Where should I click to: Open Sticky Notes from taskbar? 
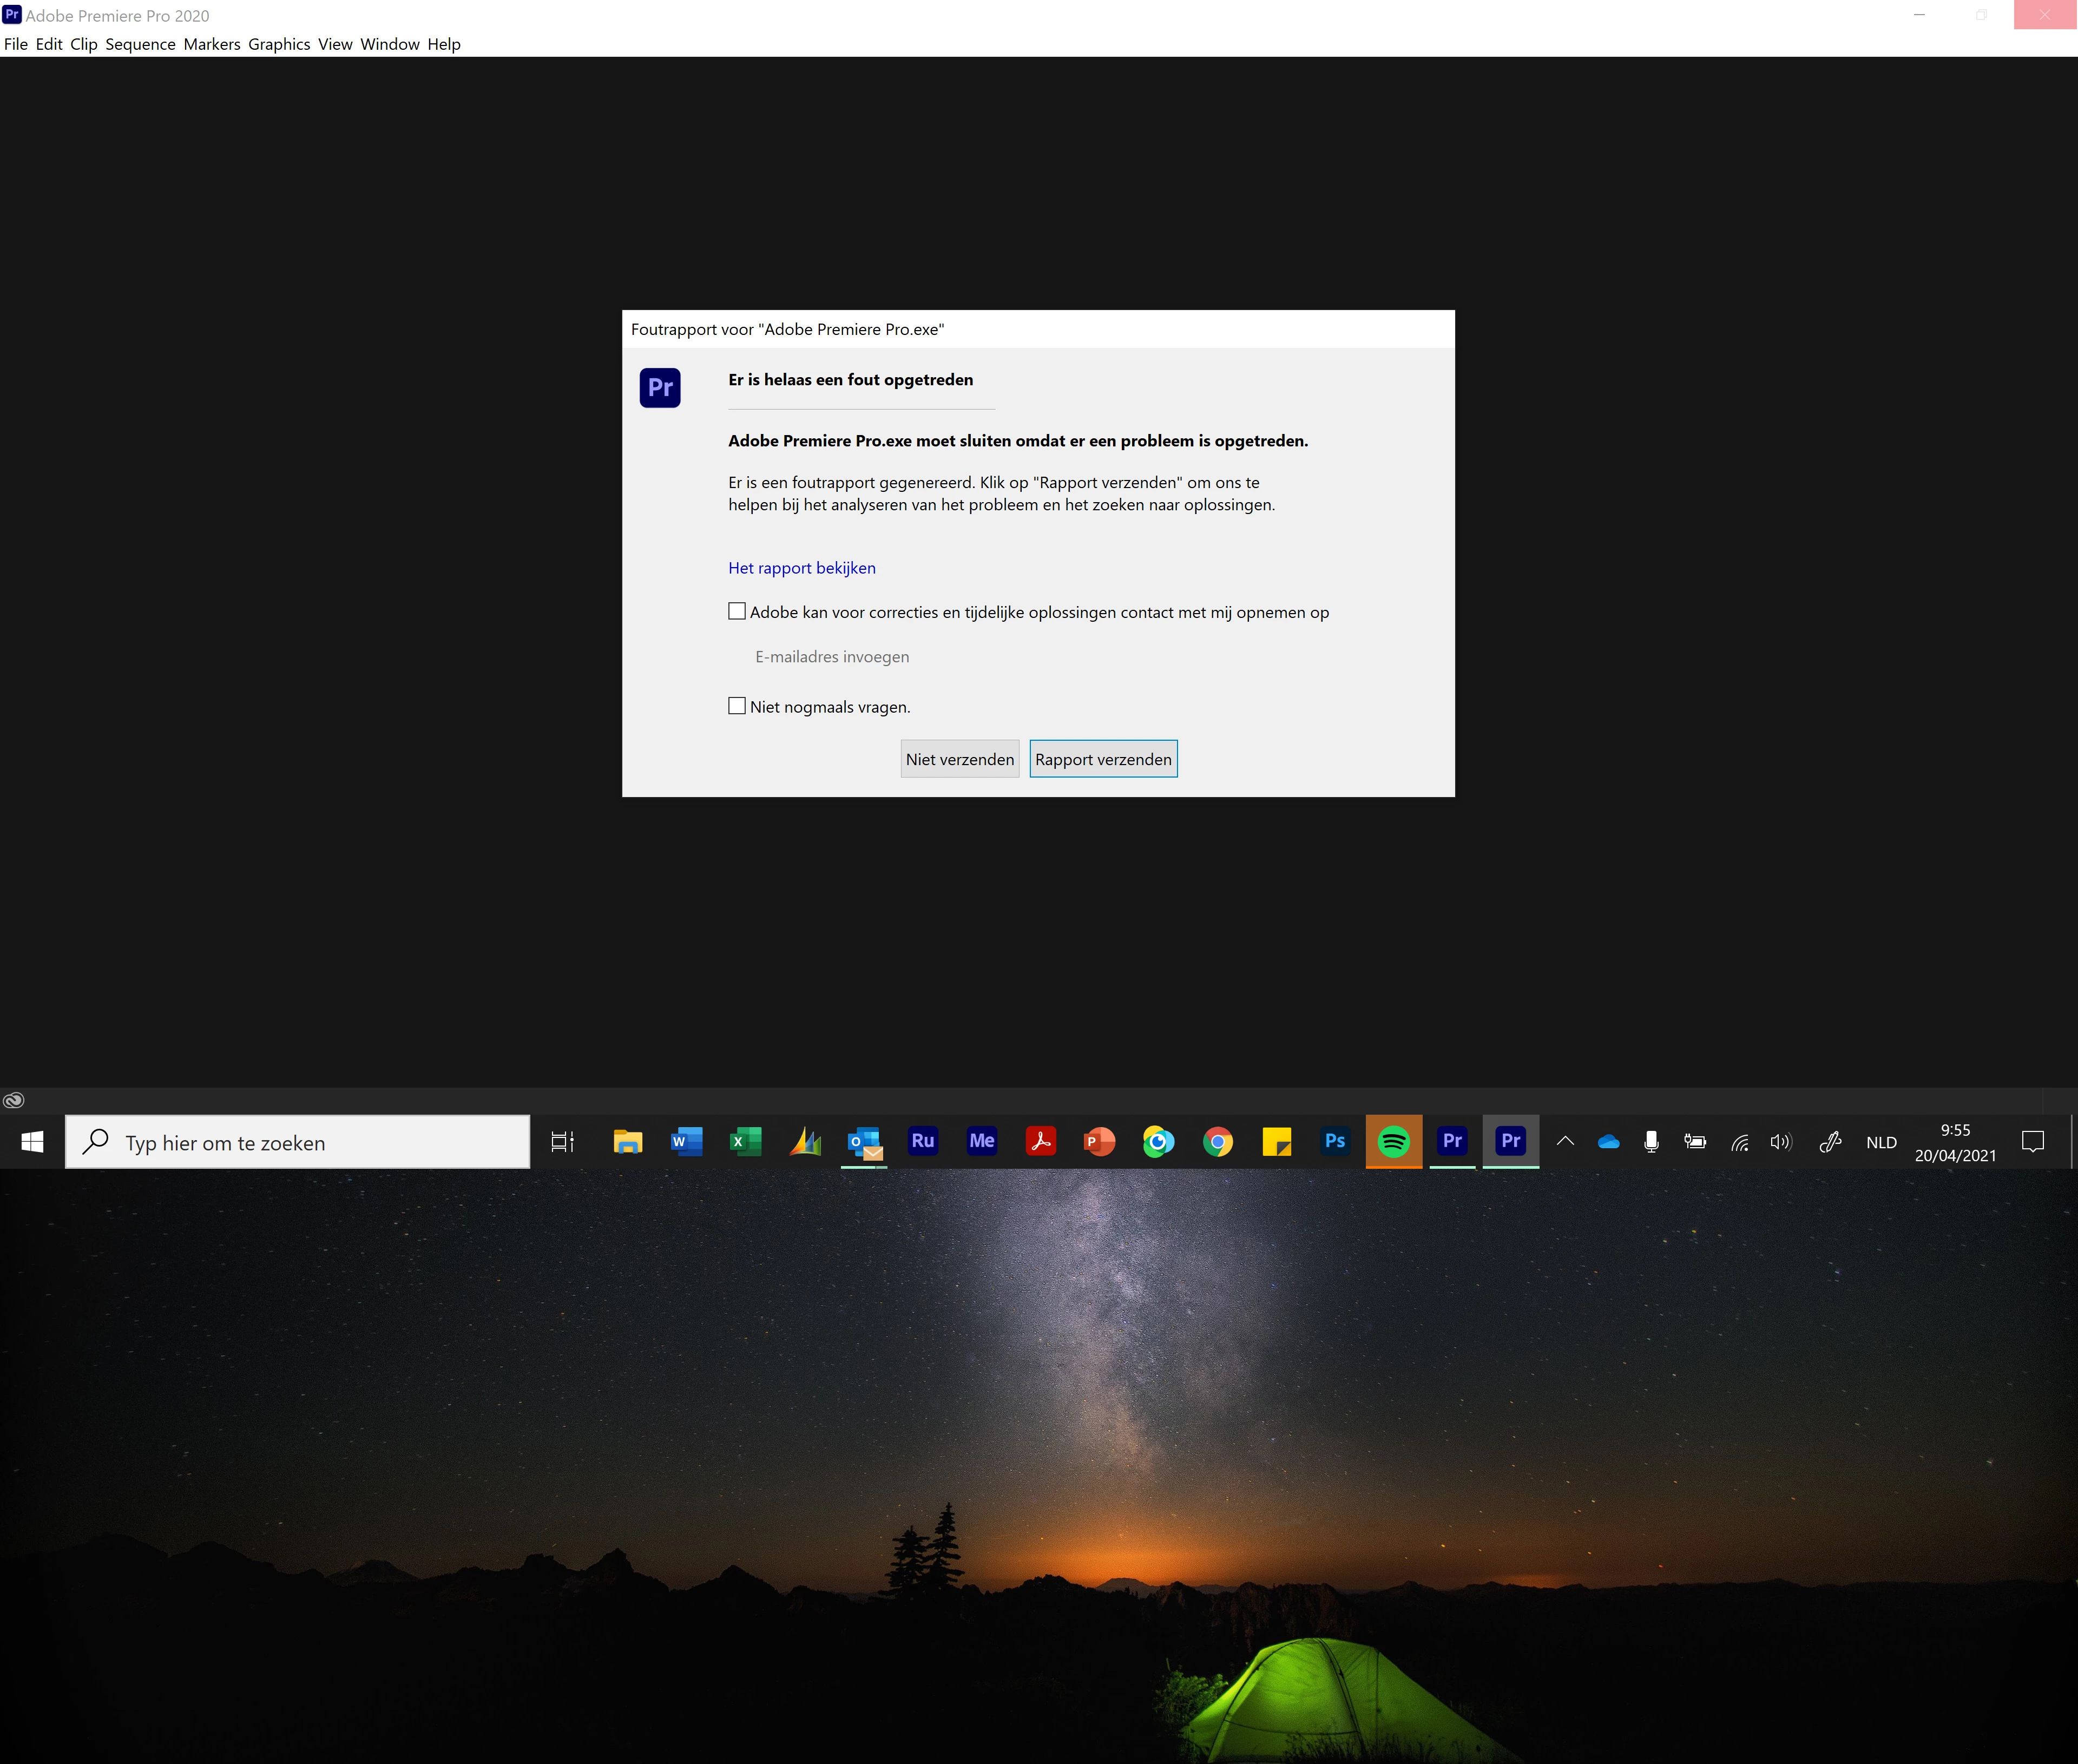(1276, 1141)
